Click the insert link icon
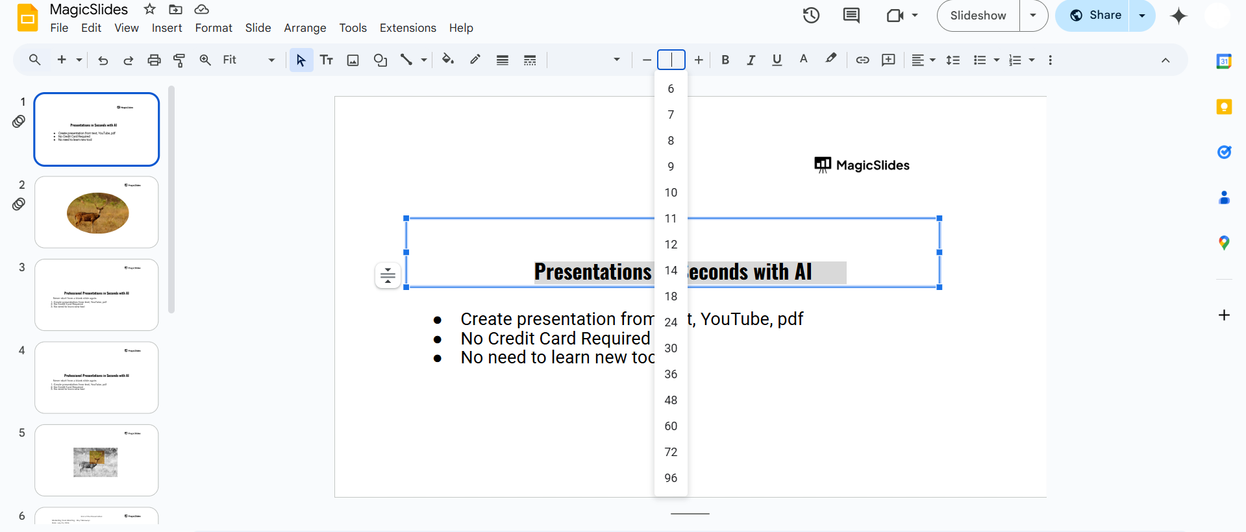Image resolution: width=1246 pixels, height=532 pixels. (x=862, y=60)
